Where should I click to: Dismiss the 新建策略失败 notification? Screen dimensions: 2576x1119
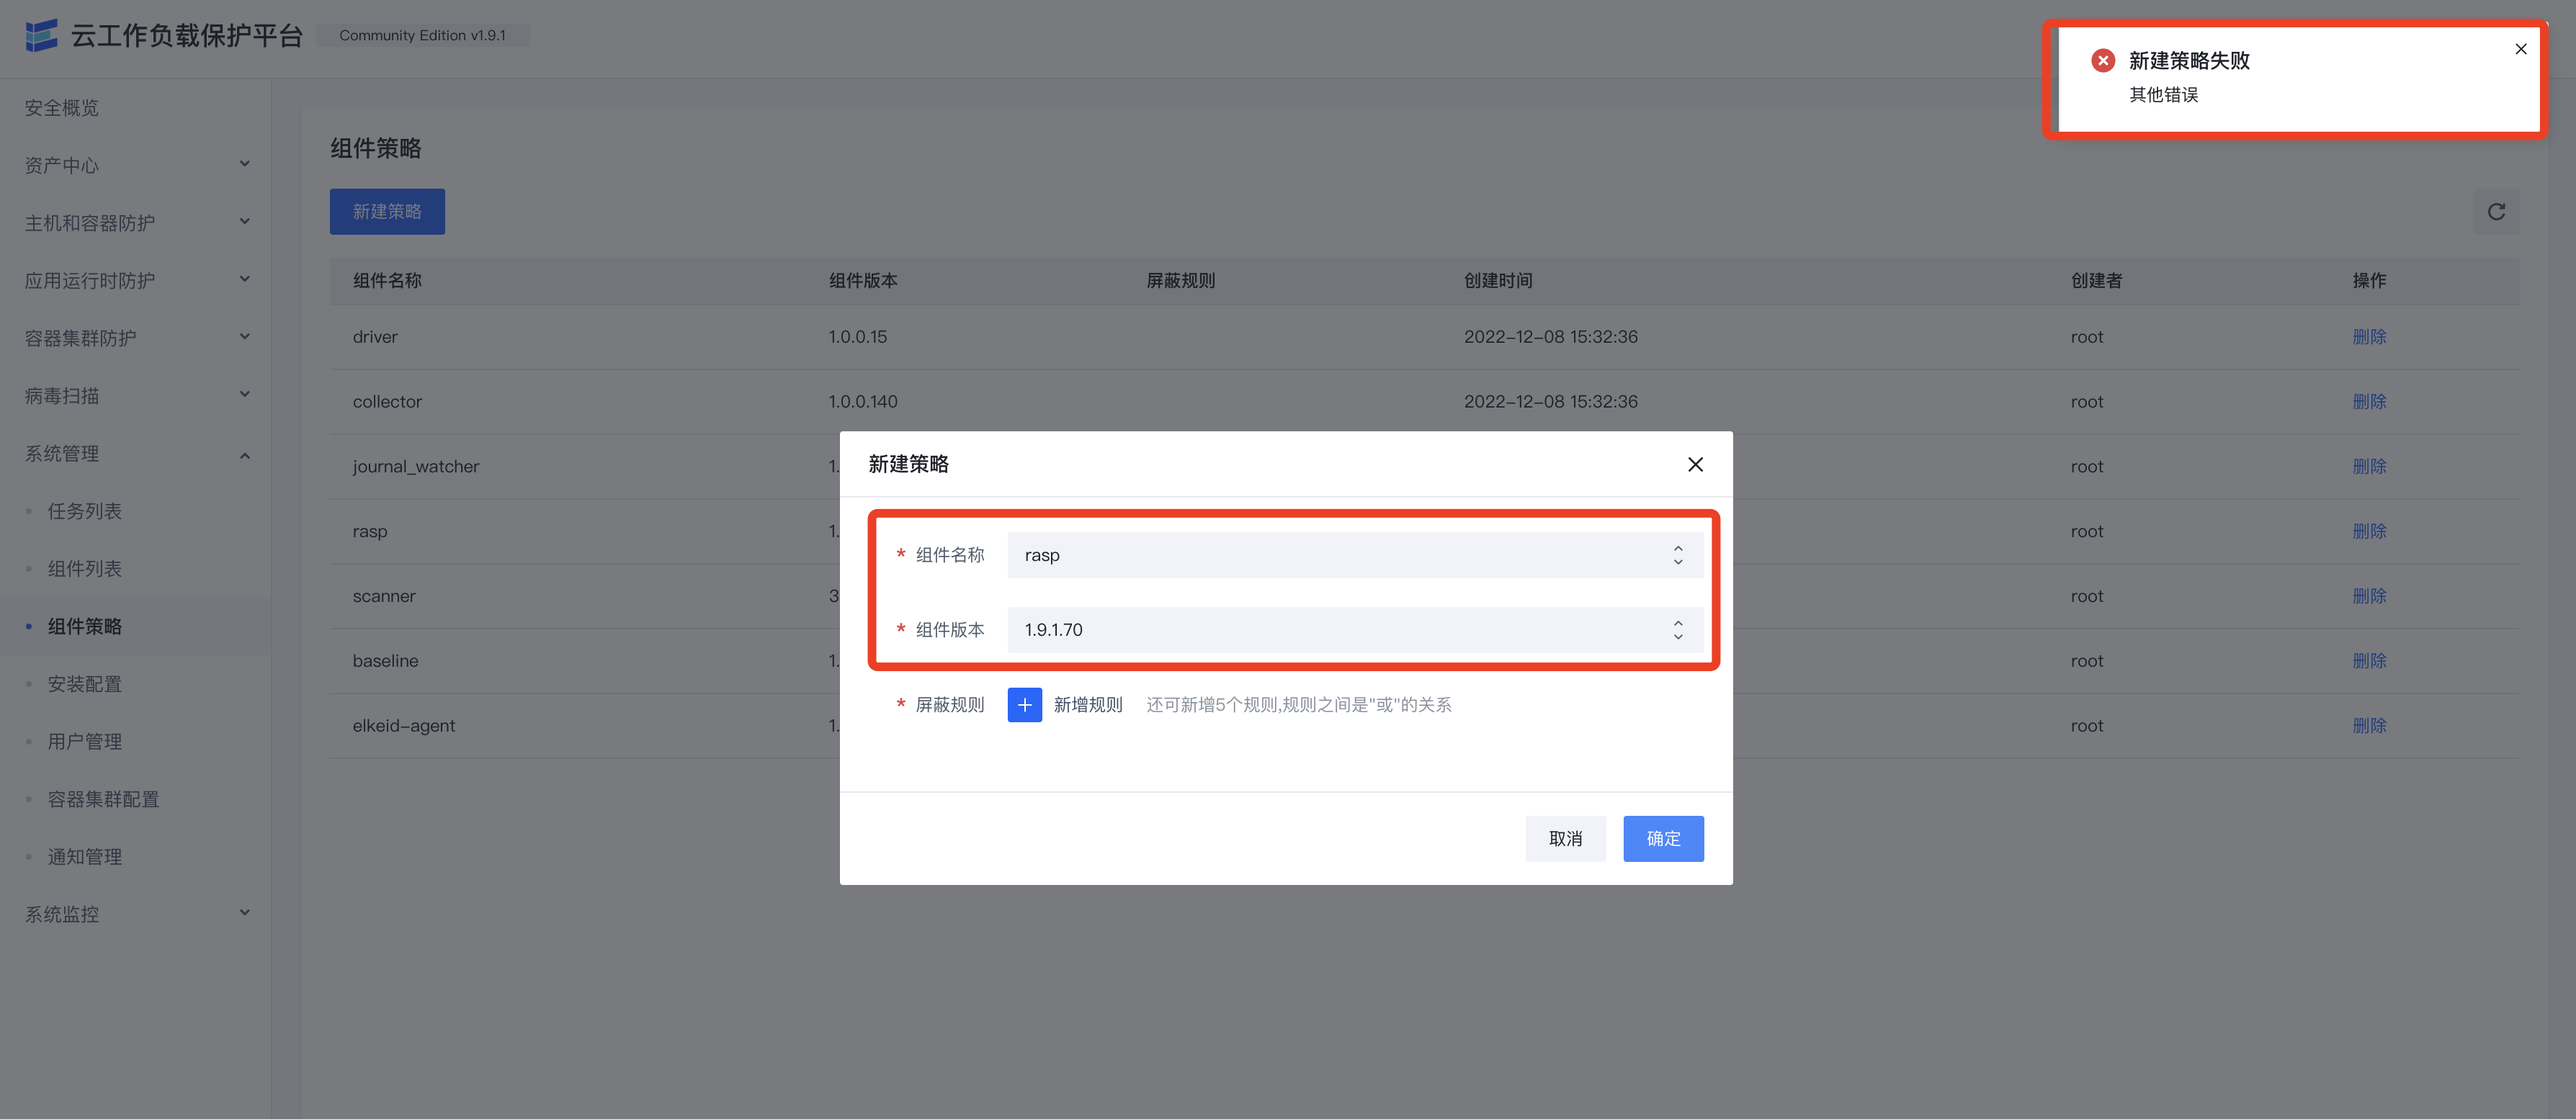click(2520, 48)
